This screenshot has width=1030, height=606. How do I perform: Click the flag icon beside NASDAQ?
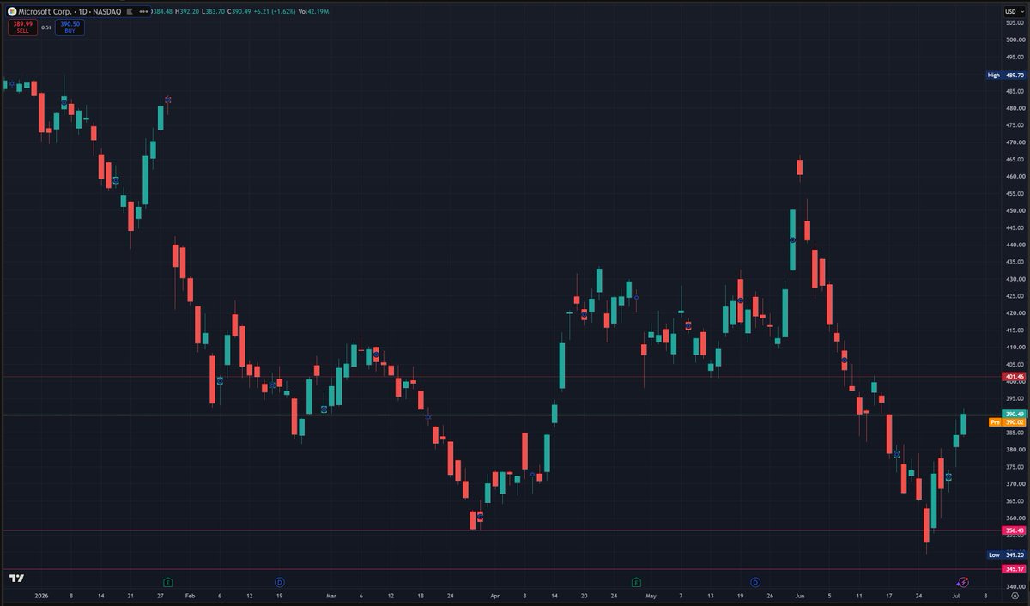point(130,11)
